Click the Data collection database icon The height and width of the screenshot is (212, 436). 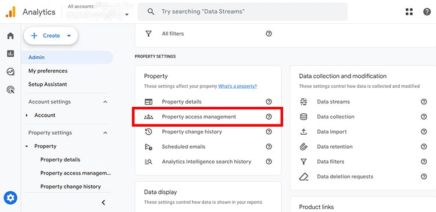coord(303,117)
